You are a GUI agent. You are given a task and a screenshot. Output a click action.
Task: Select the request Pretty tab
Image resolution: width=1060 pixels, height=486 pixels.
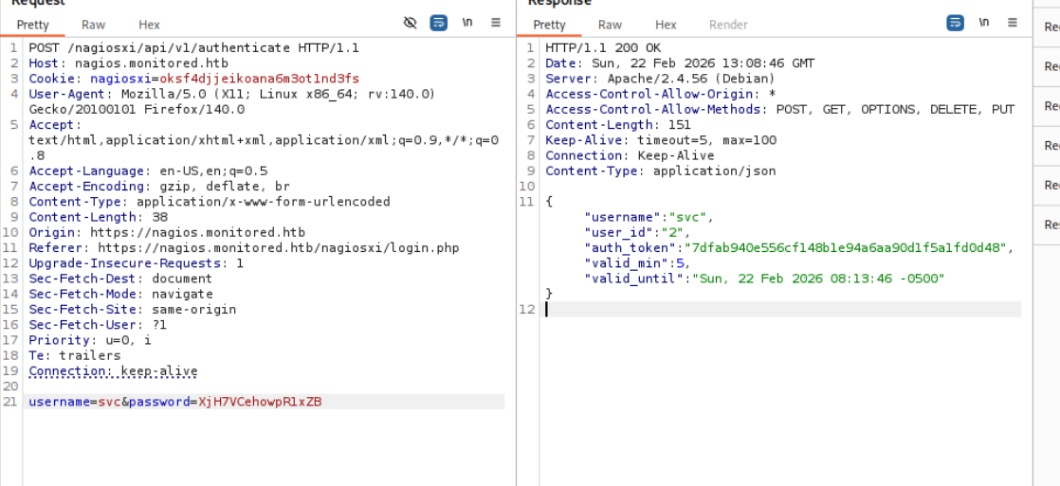[x=33, y=25]
